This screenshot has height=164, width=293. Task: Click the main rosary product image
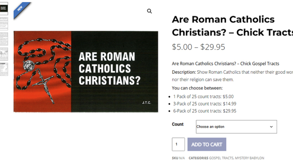click(x=86, y=72)
